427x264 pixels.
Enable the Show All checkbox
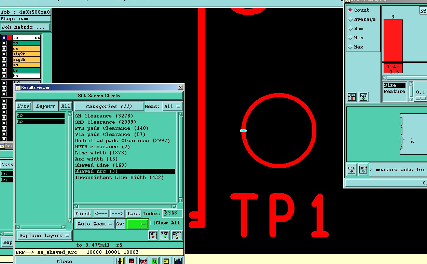click(153, 223)
